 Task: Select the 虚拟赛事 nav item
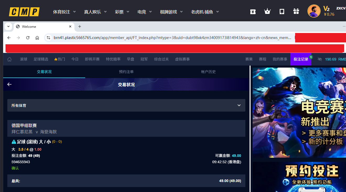[182, 59]
